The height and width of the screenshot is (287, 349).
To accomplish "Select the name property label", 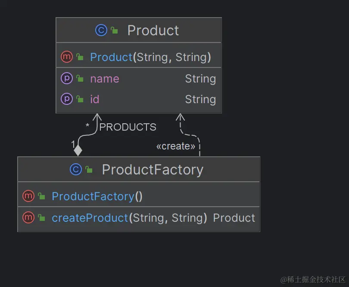I will 104,79.
